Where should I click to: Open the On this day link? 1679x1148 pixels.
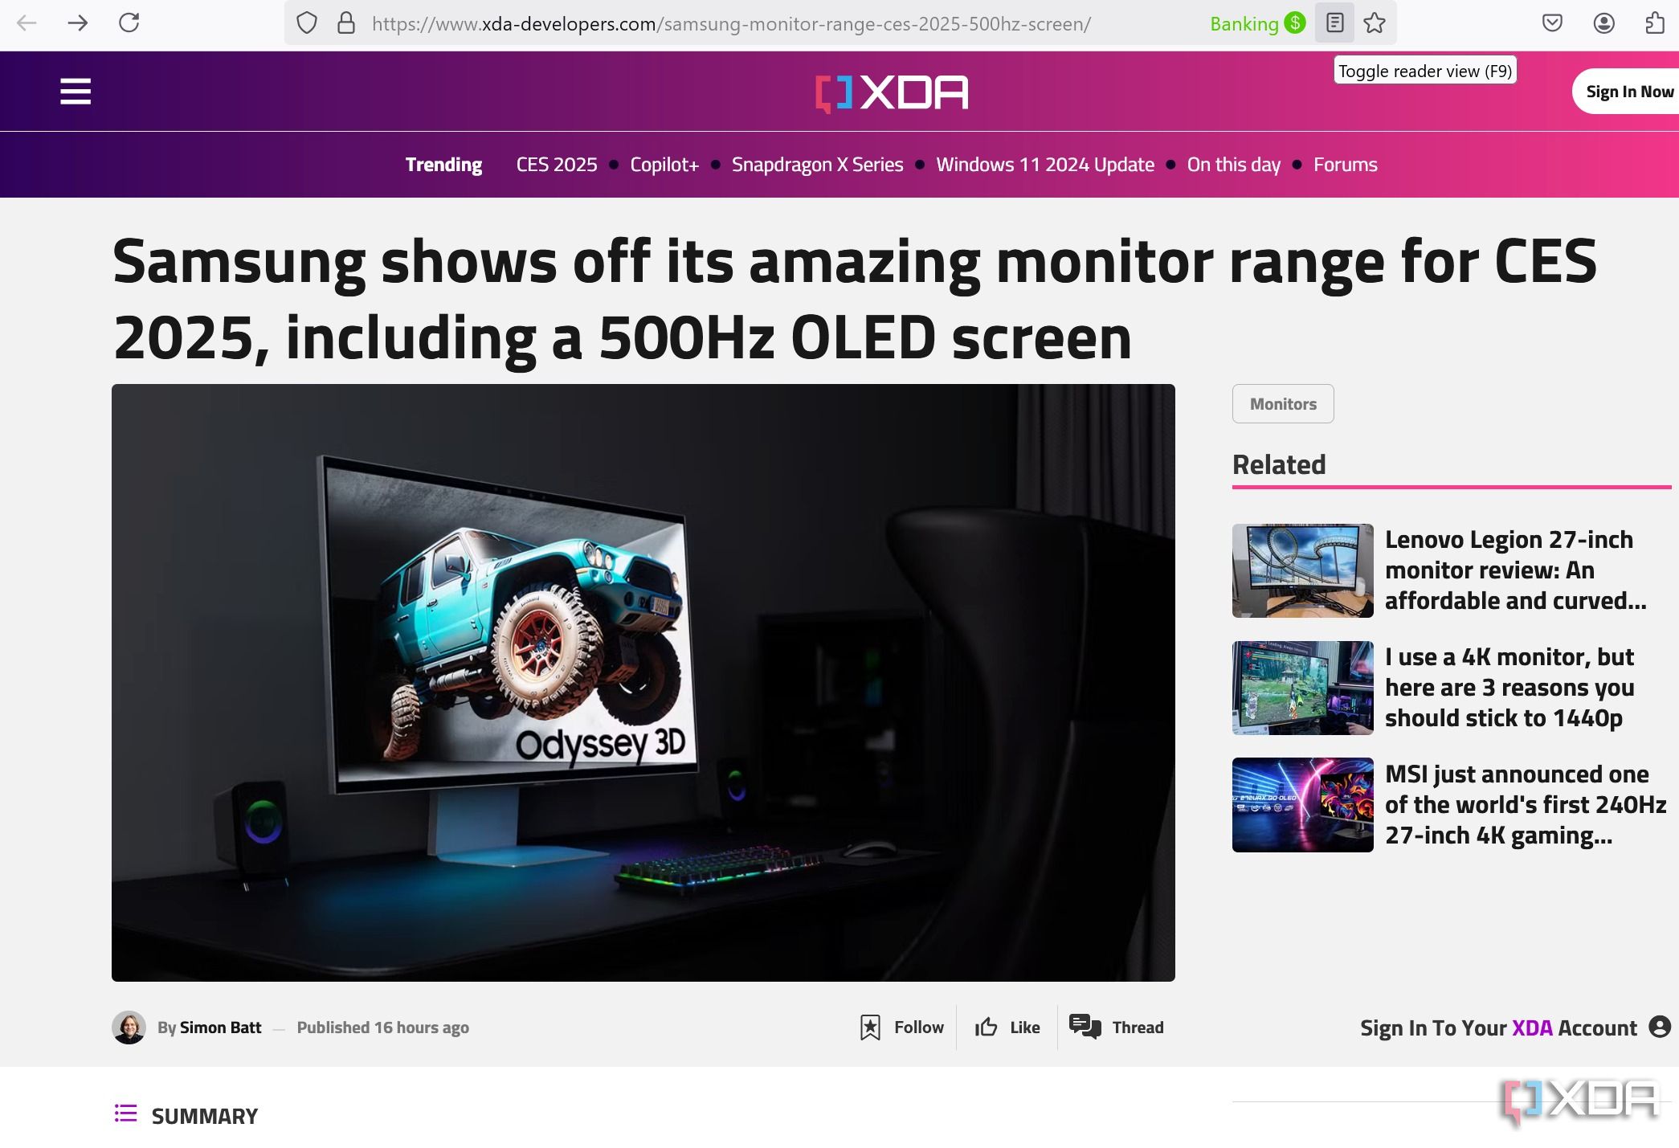1234,165
